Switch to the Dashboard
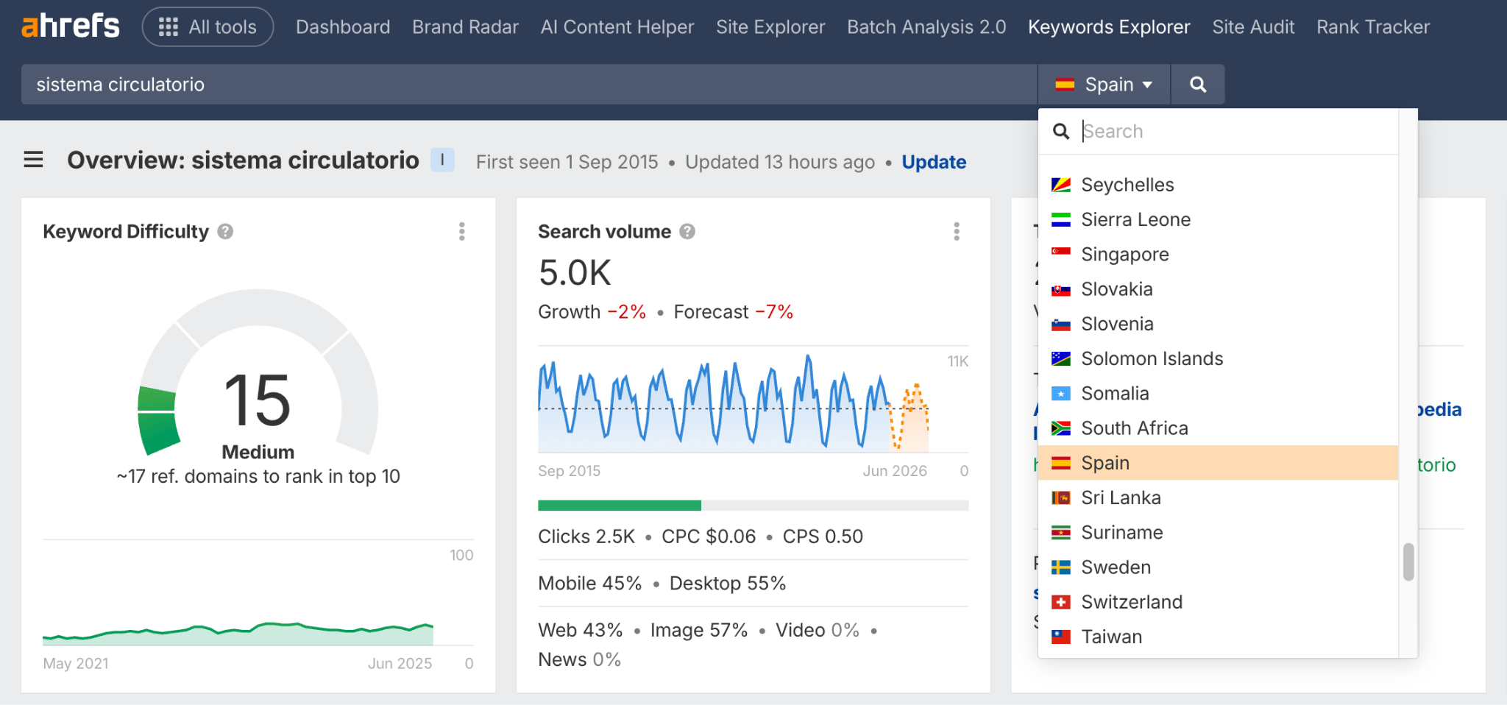Screen dimensions: 1507x705 point(342,26)
